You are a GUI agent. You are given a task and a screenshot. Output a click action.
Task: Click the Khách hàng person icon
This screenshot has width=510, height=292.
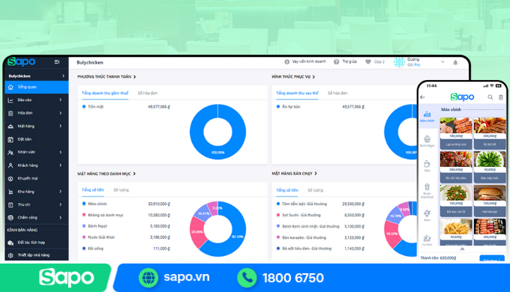pos(10,165)
